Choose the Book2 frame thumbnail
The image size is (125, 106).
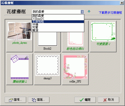47,42
